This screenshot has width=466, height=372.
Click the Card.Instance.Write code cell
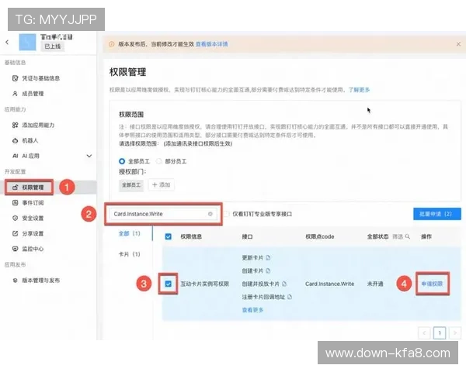pyautogui.click(x=329, y=284)
